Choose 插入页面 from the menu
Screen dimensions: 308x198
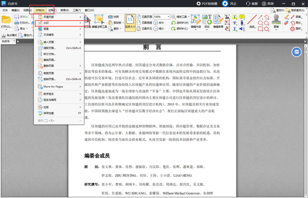[x=59, y=42]
